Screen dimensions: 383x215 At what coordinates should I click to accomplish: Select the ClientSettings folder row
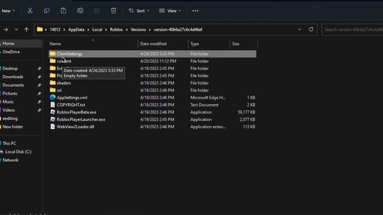(153, 54)
